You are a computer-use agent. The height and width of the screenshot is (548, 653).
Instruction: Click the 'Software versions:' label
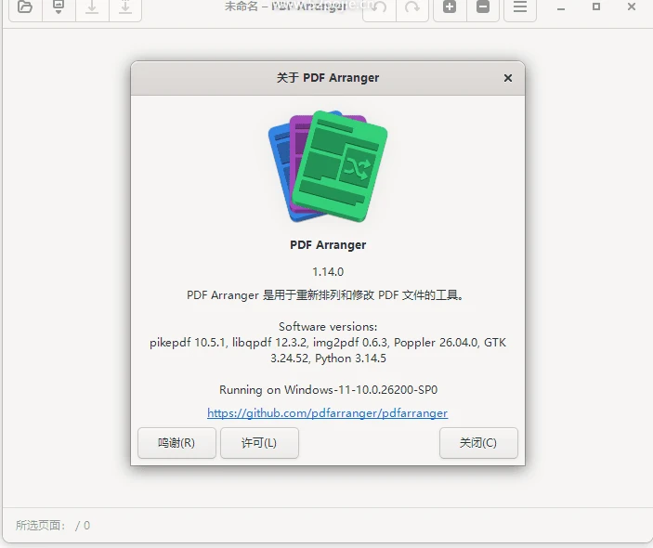pos(328,326)
